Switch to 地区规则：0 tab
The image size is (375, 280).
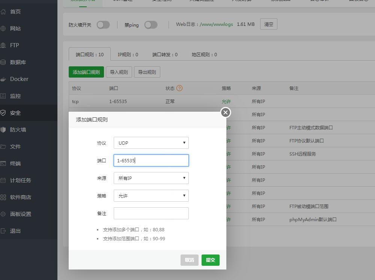click(204, 54)
